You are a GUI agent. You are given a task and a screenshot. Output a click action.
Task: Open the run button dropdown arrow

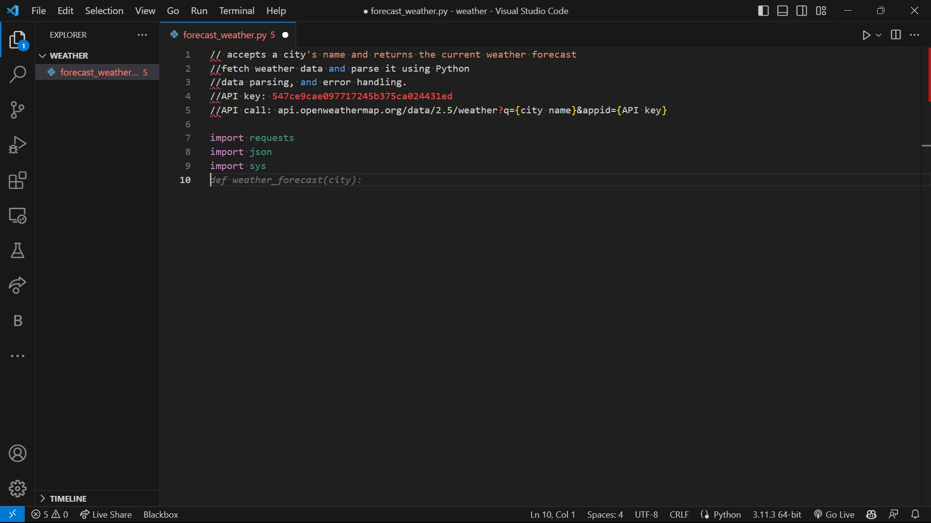coord(879,35)
